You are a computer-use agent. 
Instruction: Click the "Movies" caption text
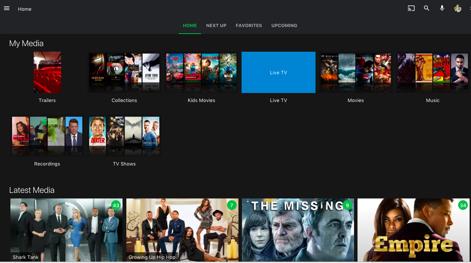[x=356, y=100]
